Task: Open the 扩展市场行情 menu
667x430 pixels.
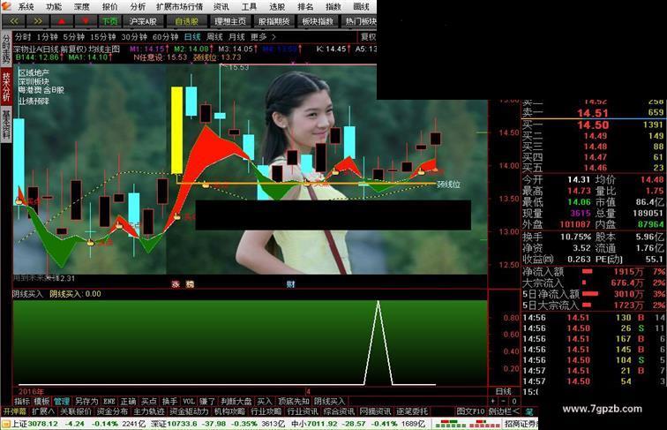Action: coord(179,6)
